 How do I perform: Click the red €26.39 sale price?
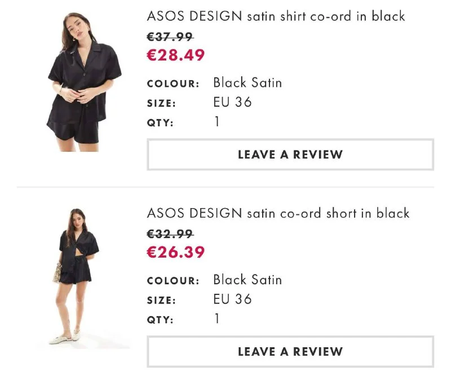(x=176, y=253)
